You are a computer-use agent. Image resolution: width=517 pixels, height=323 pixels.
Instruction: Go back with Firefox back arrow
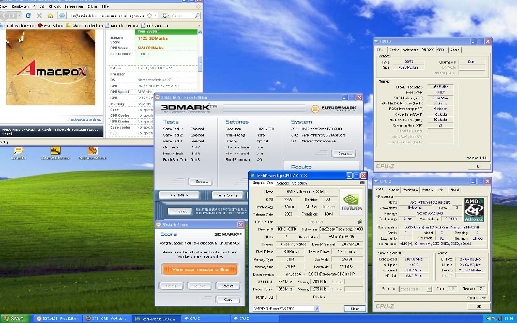click(x=4, y=15)
